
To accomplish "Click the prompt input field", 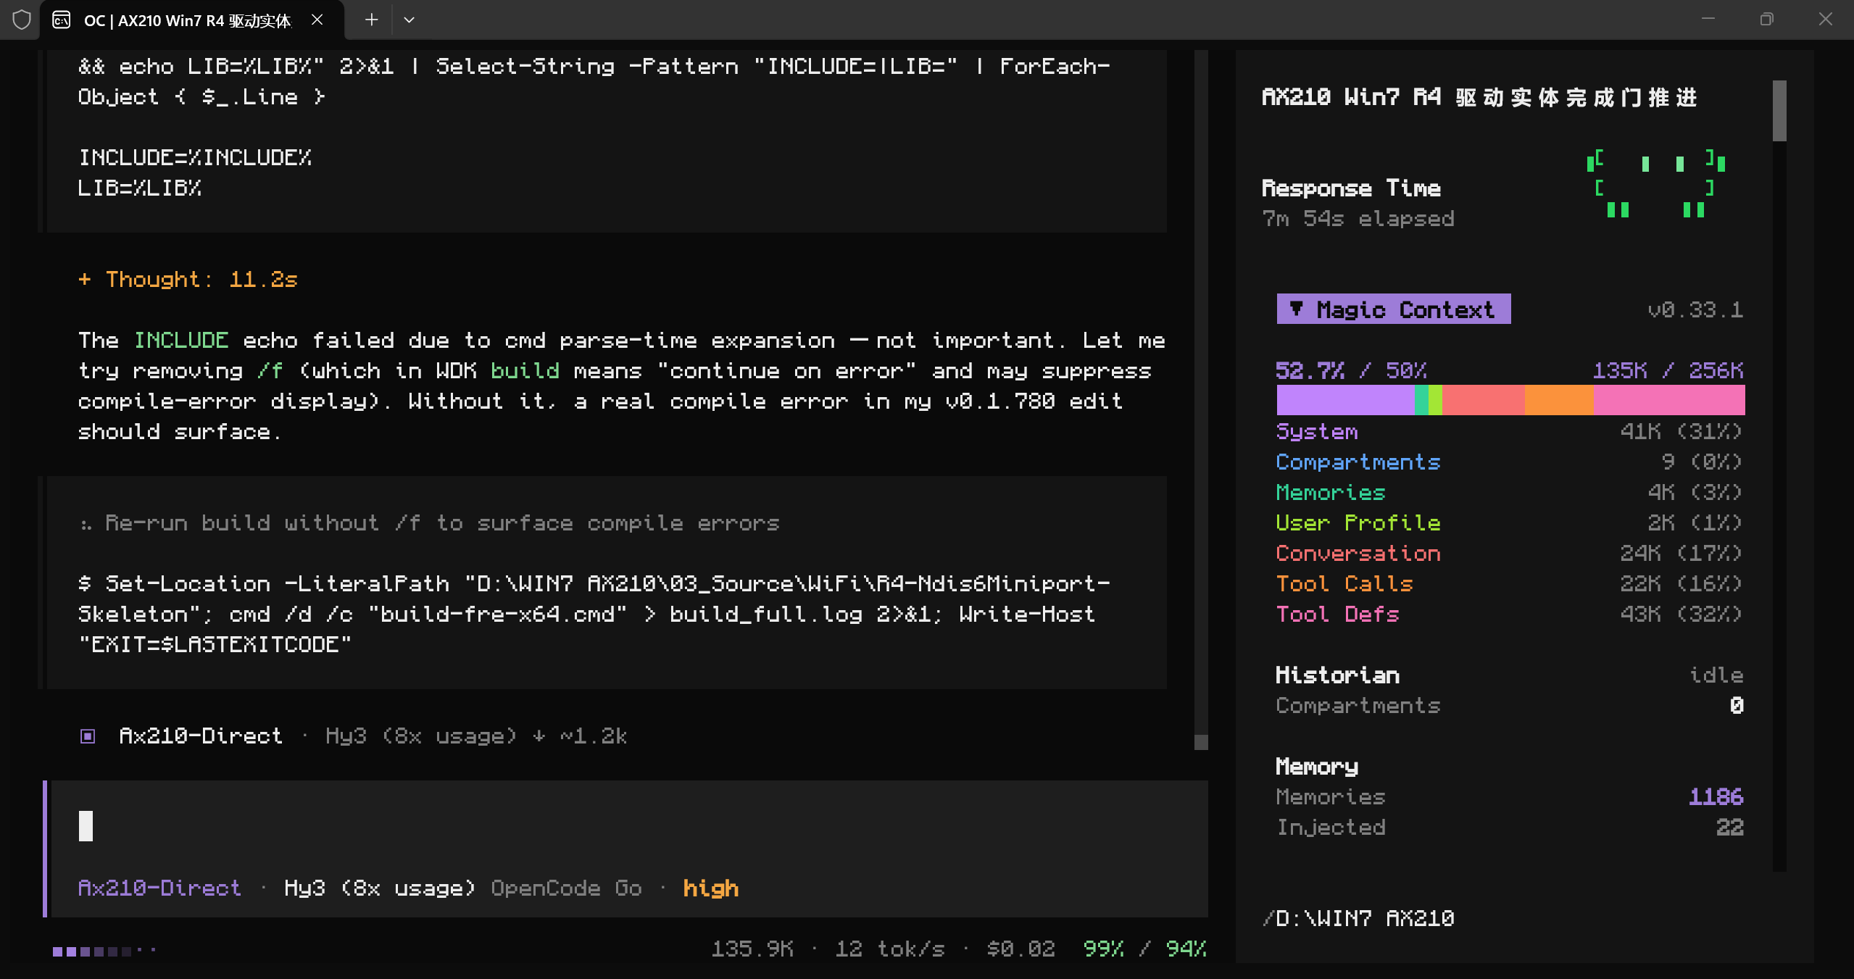I will (x=629, y=825).
